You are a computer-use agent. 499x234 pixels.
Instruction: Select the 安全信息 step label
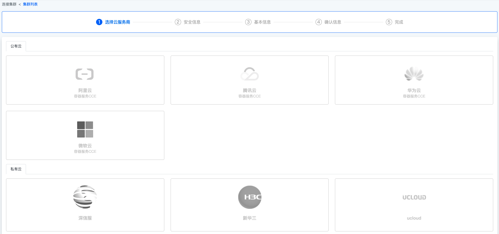click(192, 22)
